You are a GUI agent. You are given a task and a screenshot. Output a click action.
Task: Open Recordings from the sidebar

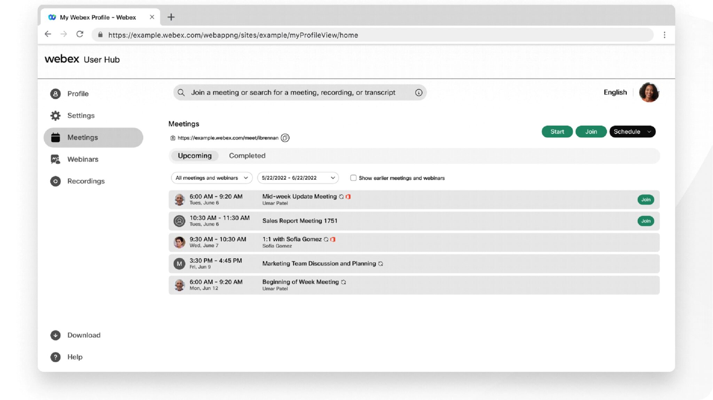(55, 181)
